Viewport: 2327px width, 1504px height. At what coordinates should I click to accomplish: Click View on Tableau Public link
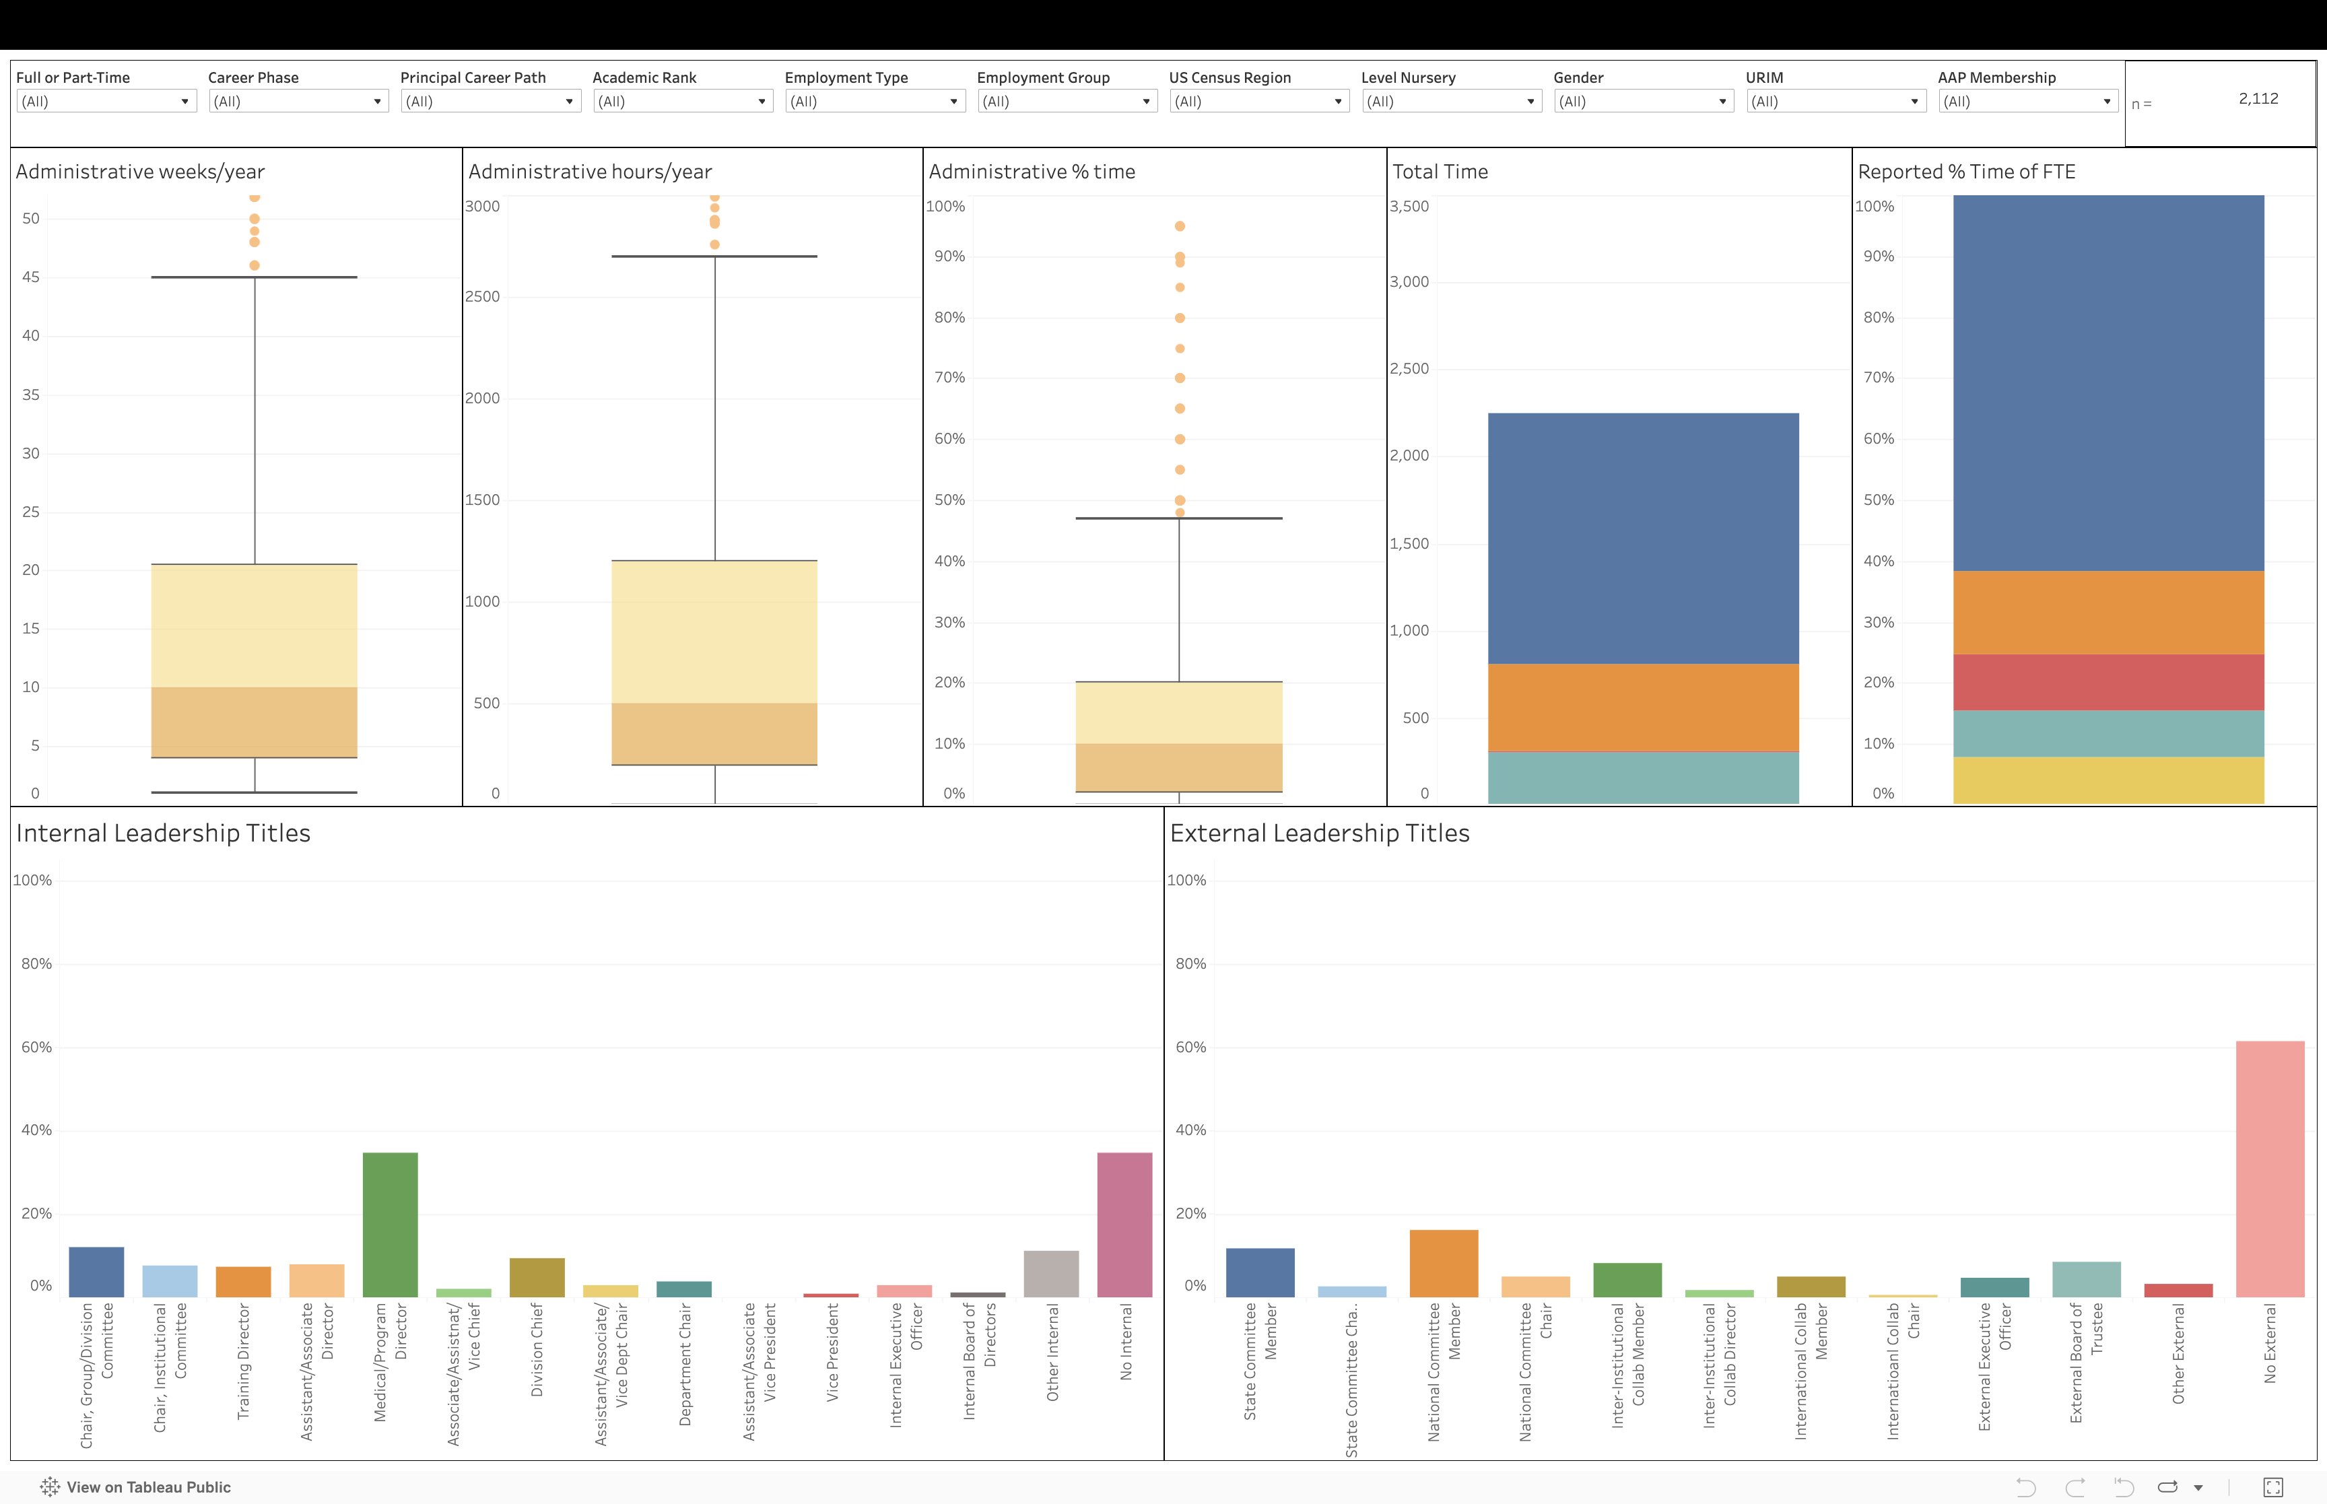[x=148, y=1487]
